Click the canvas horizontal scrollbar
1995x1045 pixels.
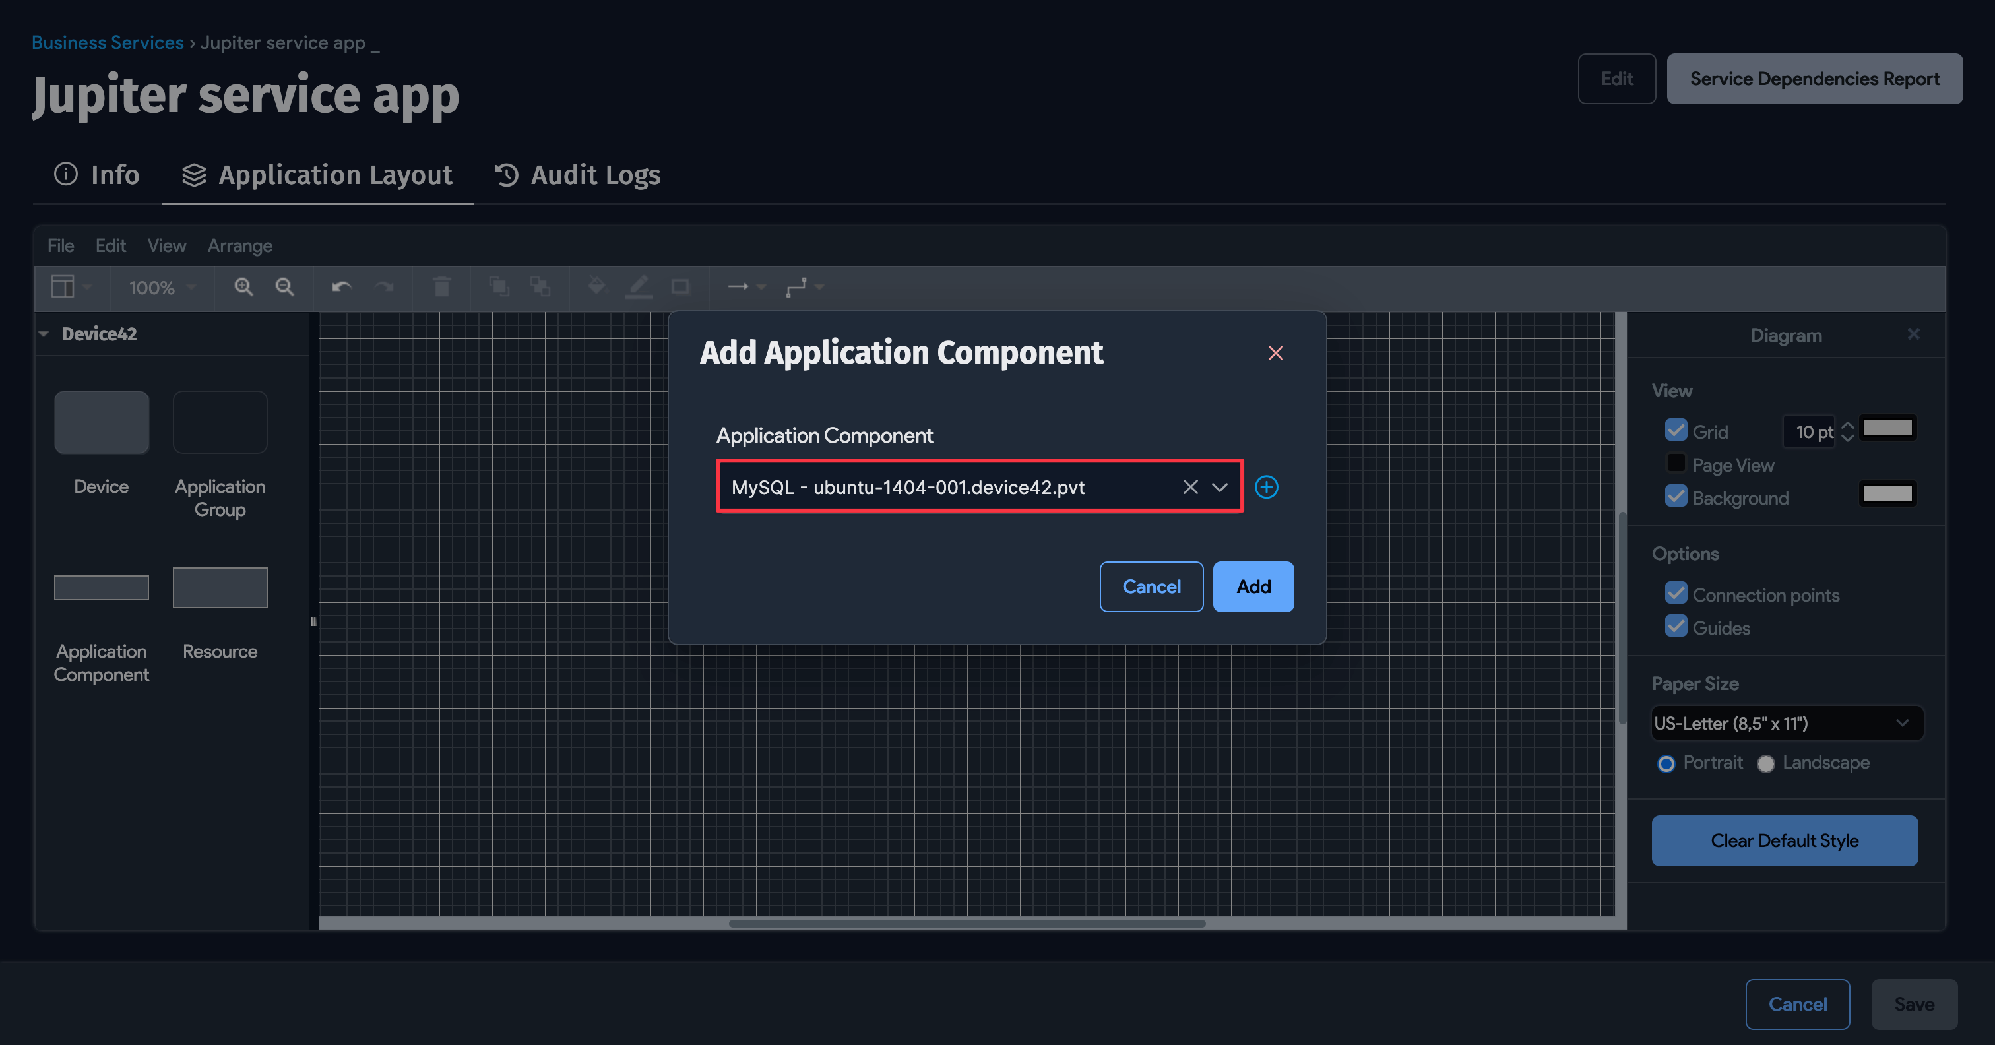tap(967, 922)
